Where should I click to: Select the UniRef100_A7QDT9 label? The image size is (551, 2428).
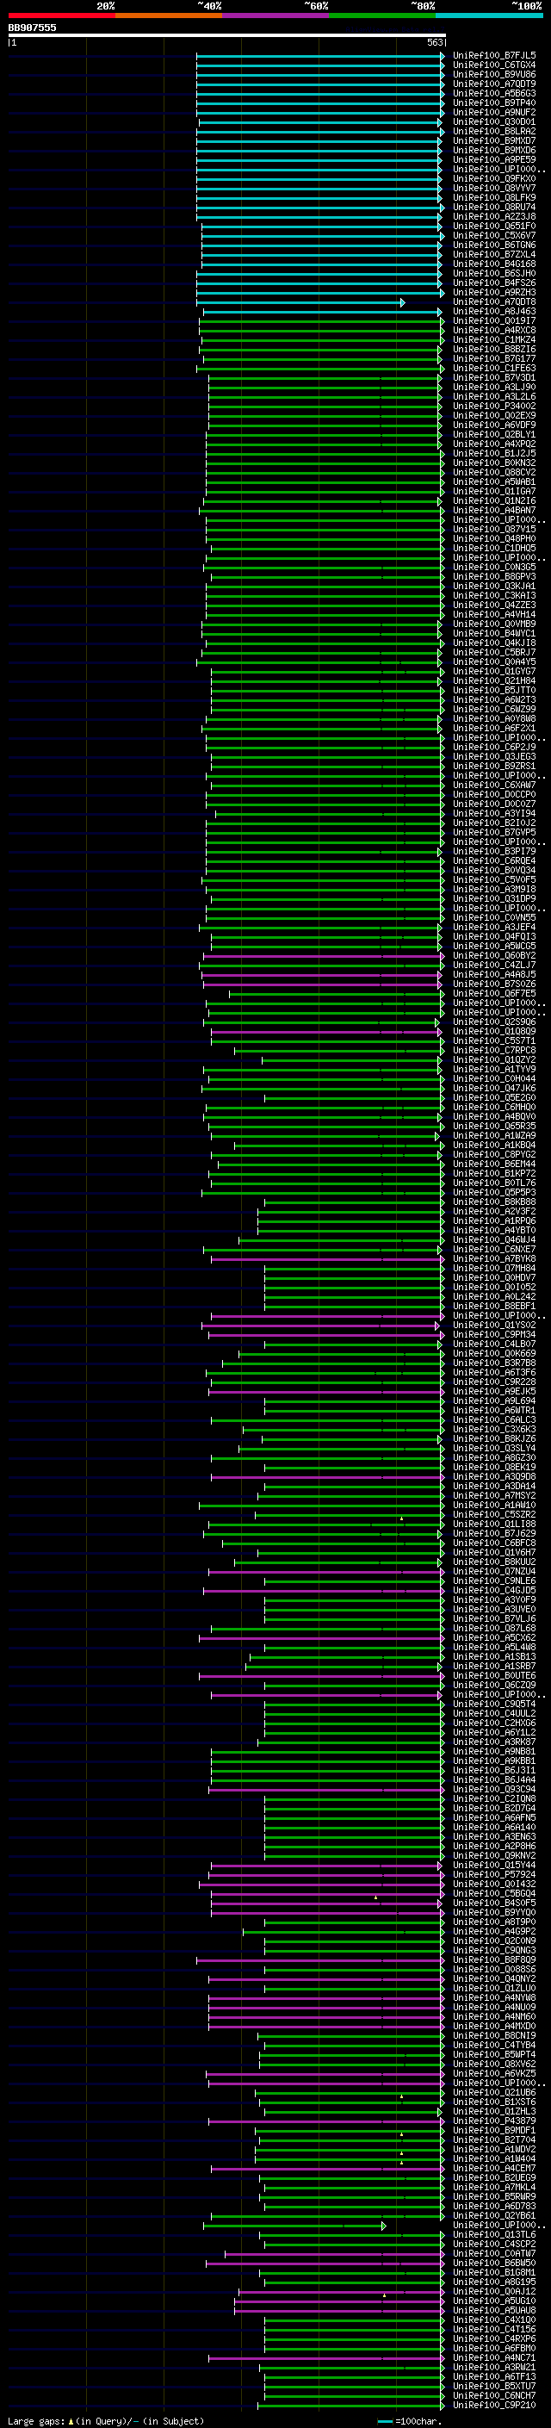[494, 84]
